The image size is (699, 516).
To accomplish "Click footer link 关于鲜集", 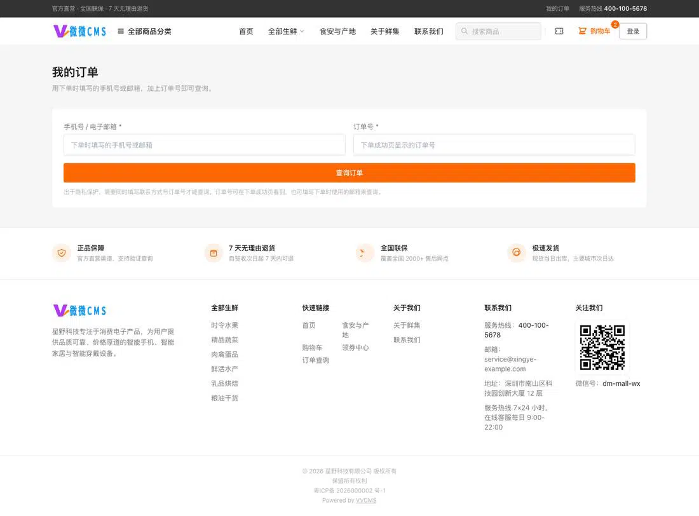I will click(x=407, y=325).
